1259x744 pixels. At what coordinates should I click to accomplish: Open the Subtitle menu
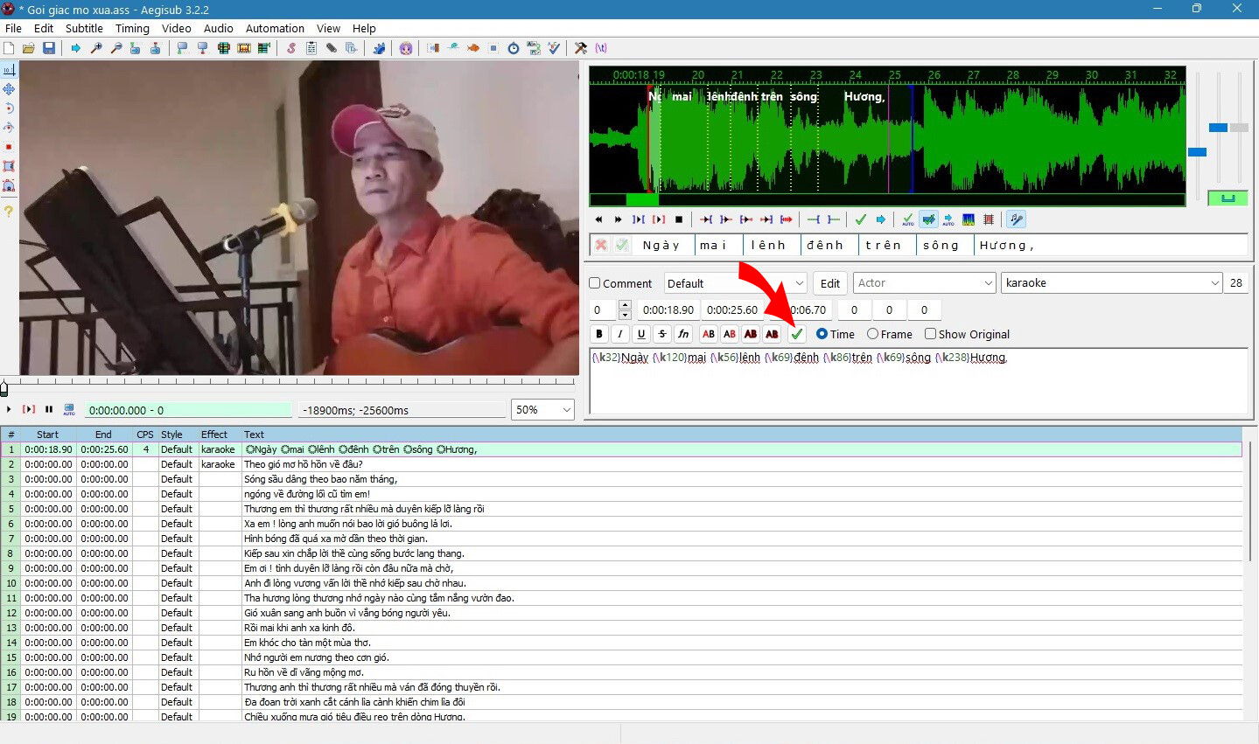(x=84, y=28)
